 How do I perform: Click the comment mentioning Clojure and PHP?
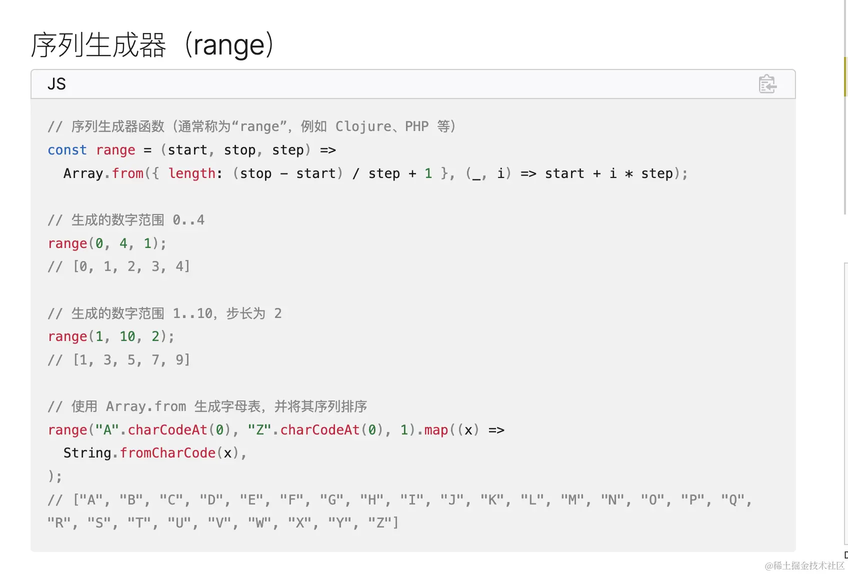click(x=251, y=126)
